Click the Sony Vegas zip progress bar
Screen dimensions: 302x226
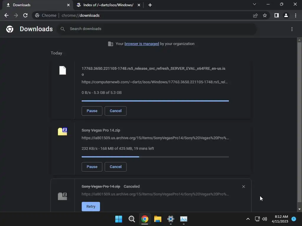coord(155,157)
